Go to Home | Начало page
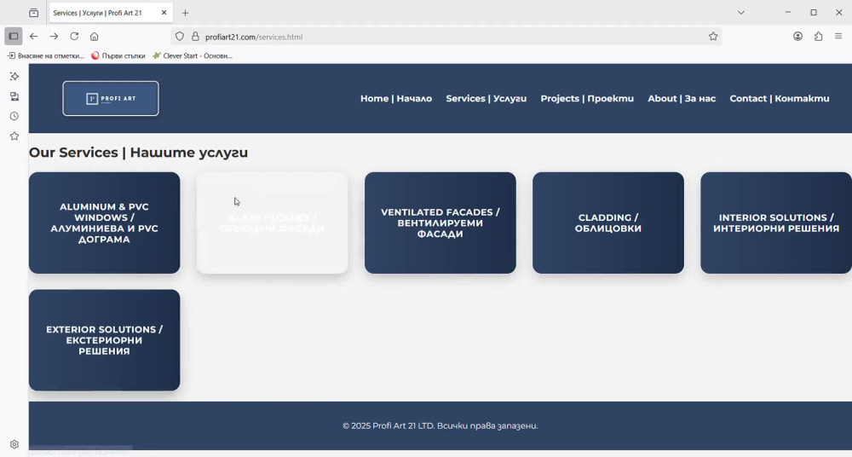This screenshot has height=457, width=852. point(396,98)
